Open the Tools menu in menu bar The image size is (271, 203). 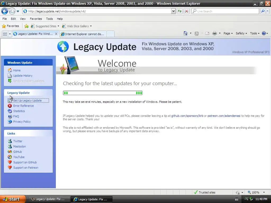49,19
